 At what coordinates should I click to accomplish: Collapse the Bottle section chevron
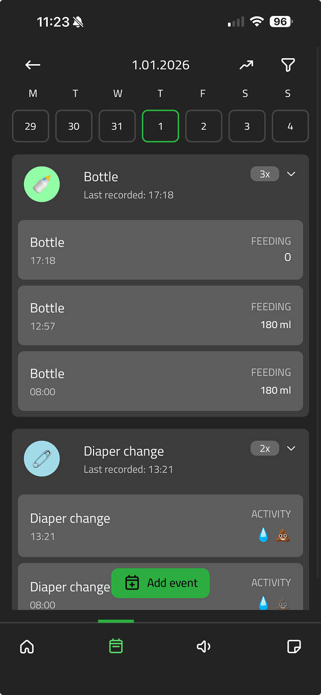(x=292, y=174)
